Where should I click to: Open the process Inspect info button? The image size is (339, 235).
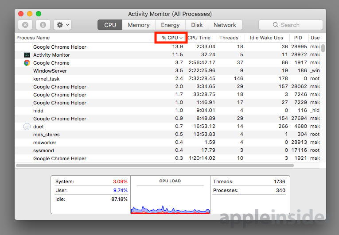[43, 25]
